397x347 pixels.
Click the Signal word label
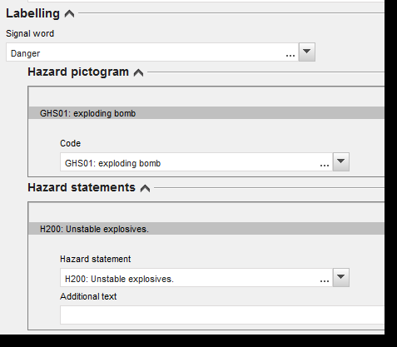pos(30,33)
